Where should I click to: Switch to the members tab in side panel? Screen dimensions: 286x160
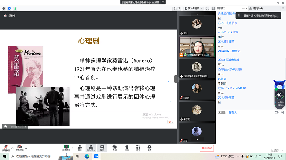click(x=256, y=8)
